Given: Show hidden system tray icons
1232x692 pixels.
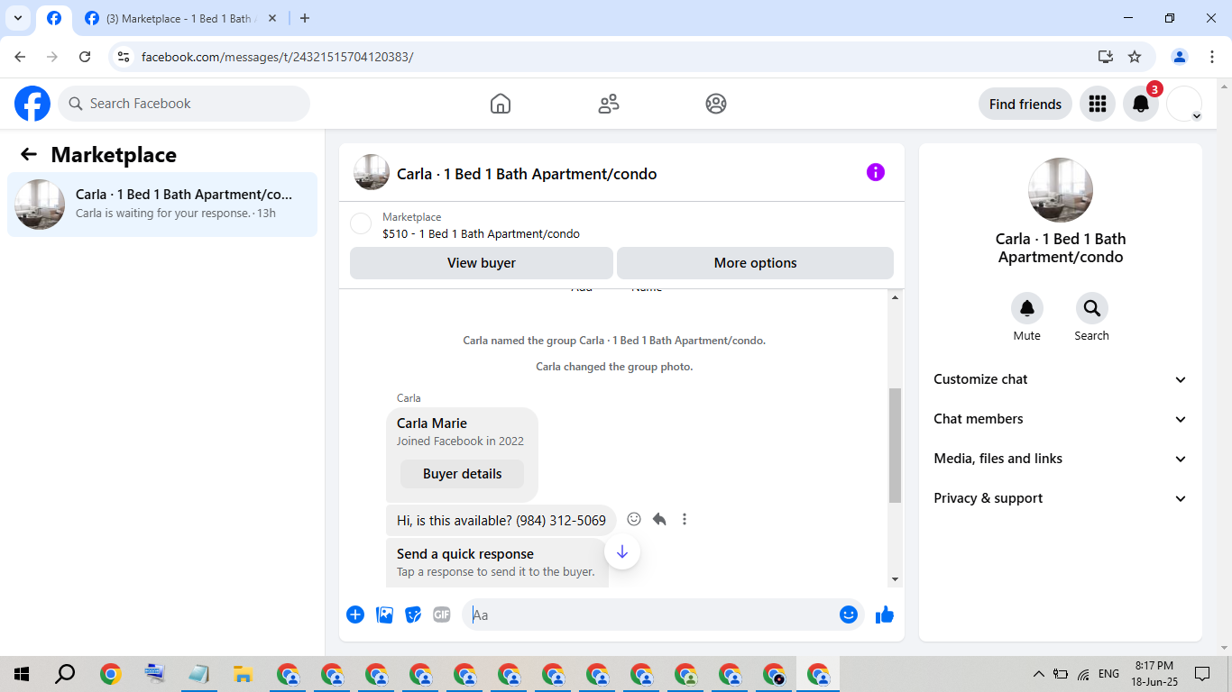Looking at the screenshot, I should click(1039, 674).
